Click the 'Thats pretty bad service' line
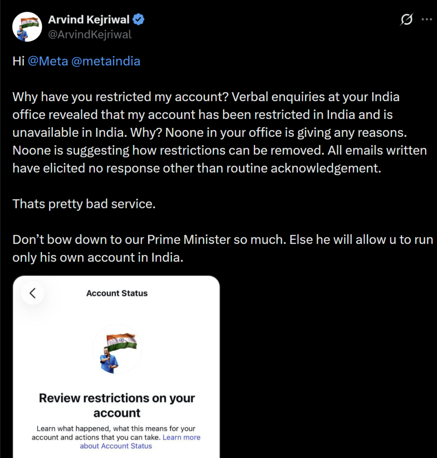 click(x=84, y=204)
